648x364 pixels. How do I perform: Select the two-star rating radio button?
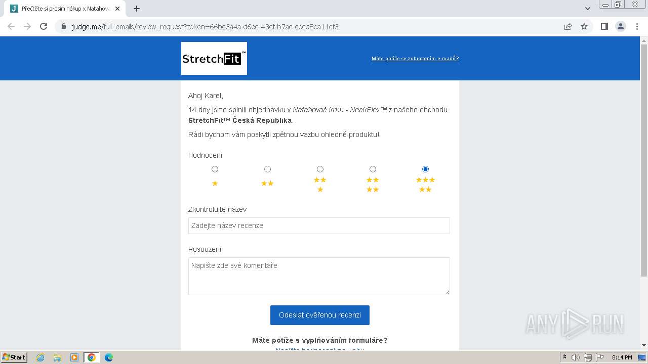(267, 169)
